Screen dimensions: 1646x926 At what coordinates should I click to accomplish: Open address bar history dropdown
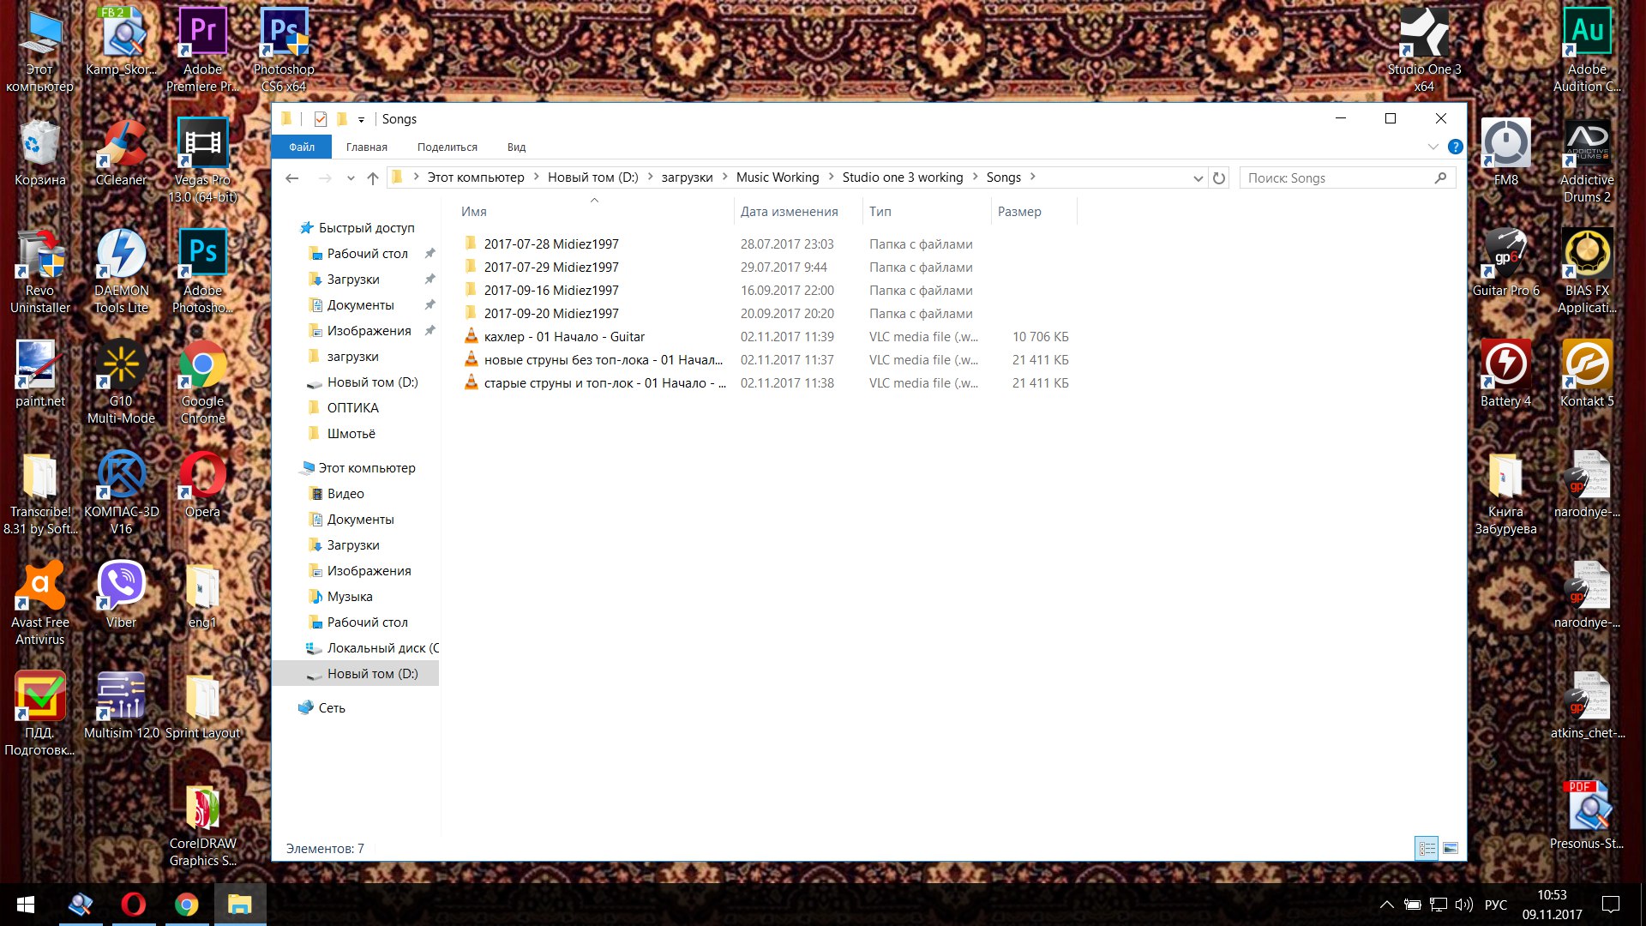(x=1198, y=177)
